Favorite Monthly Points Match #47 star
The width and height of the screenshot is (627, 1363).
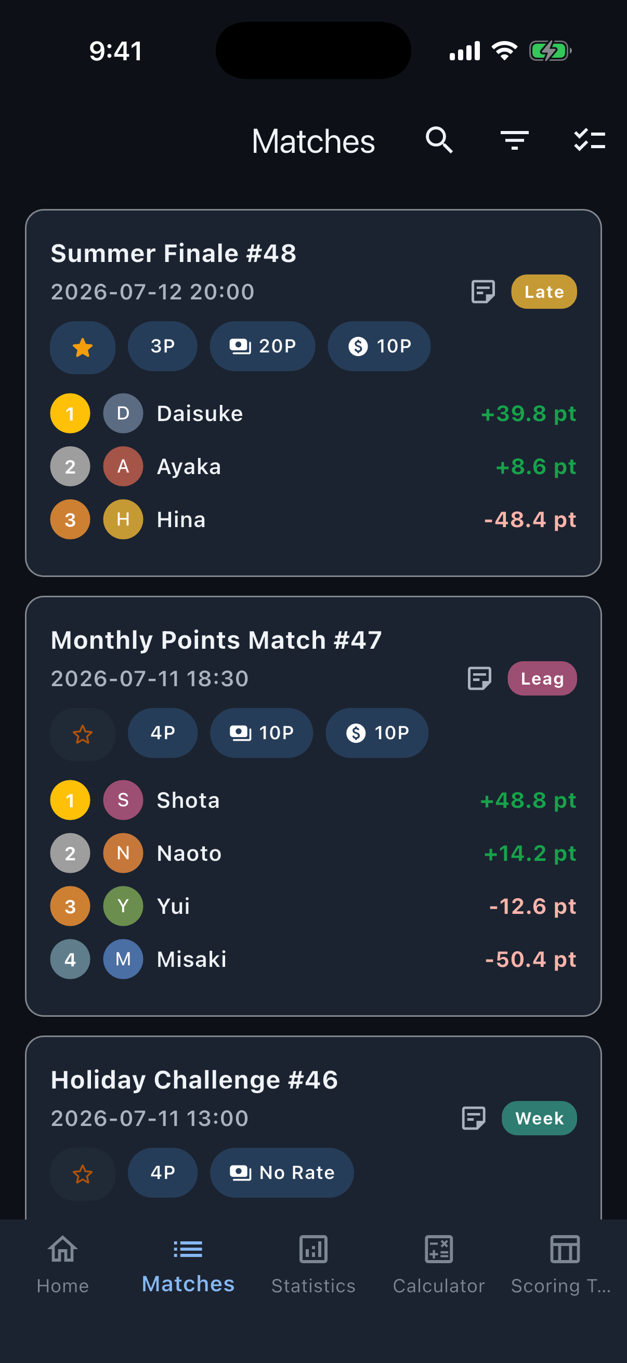83,734
